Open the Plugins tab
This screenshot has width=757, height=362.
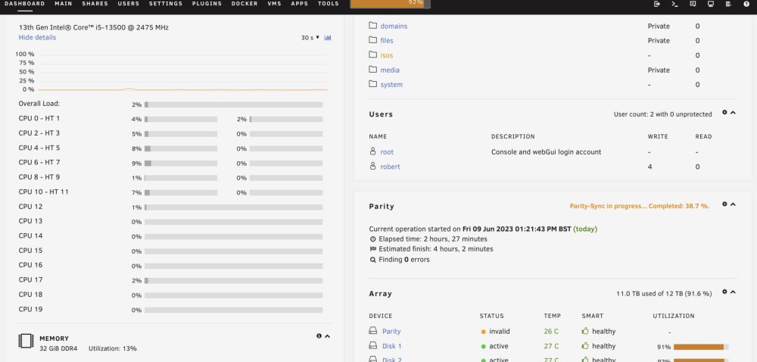207,4
